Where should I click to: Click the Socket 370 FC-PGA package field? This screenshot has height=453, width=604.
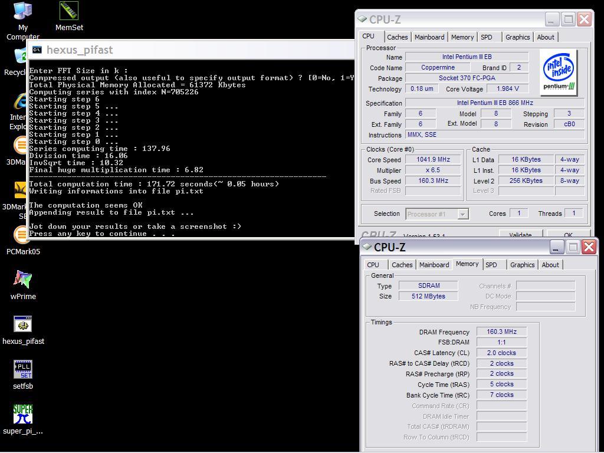pyautogui.click(x=467, y=78)
